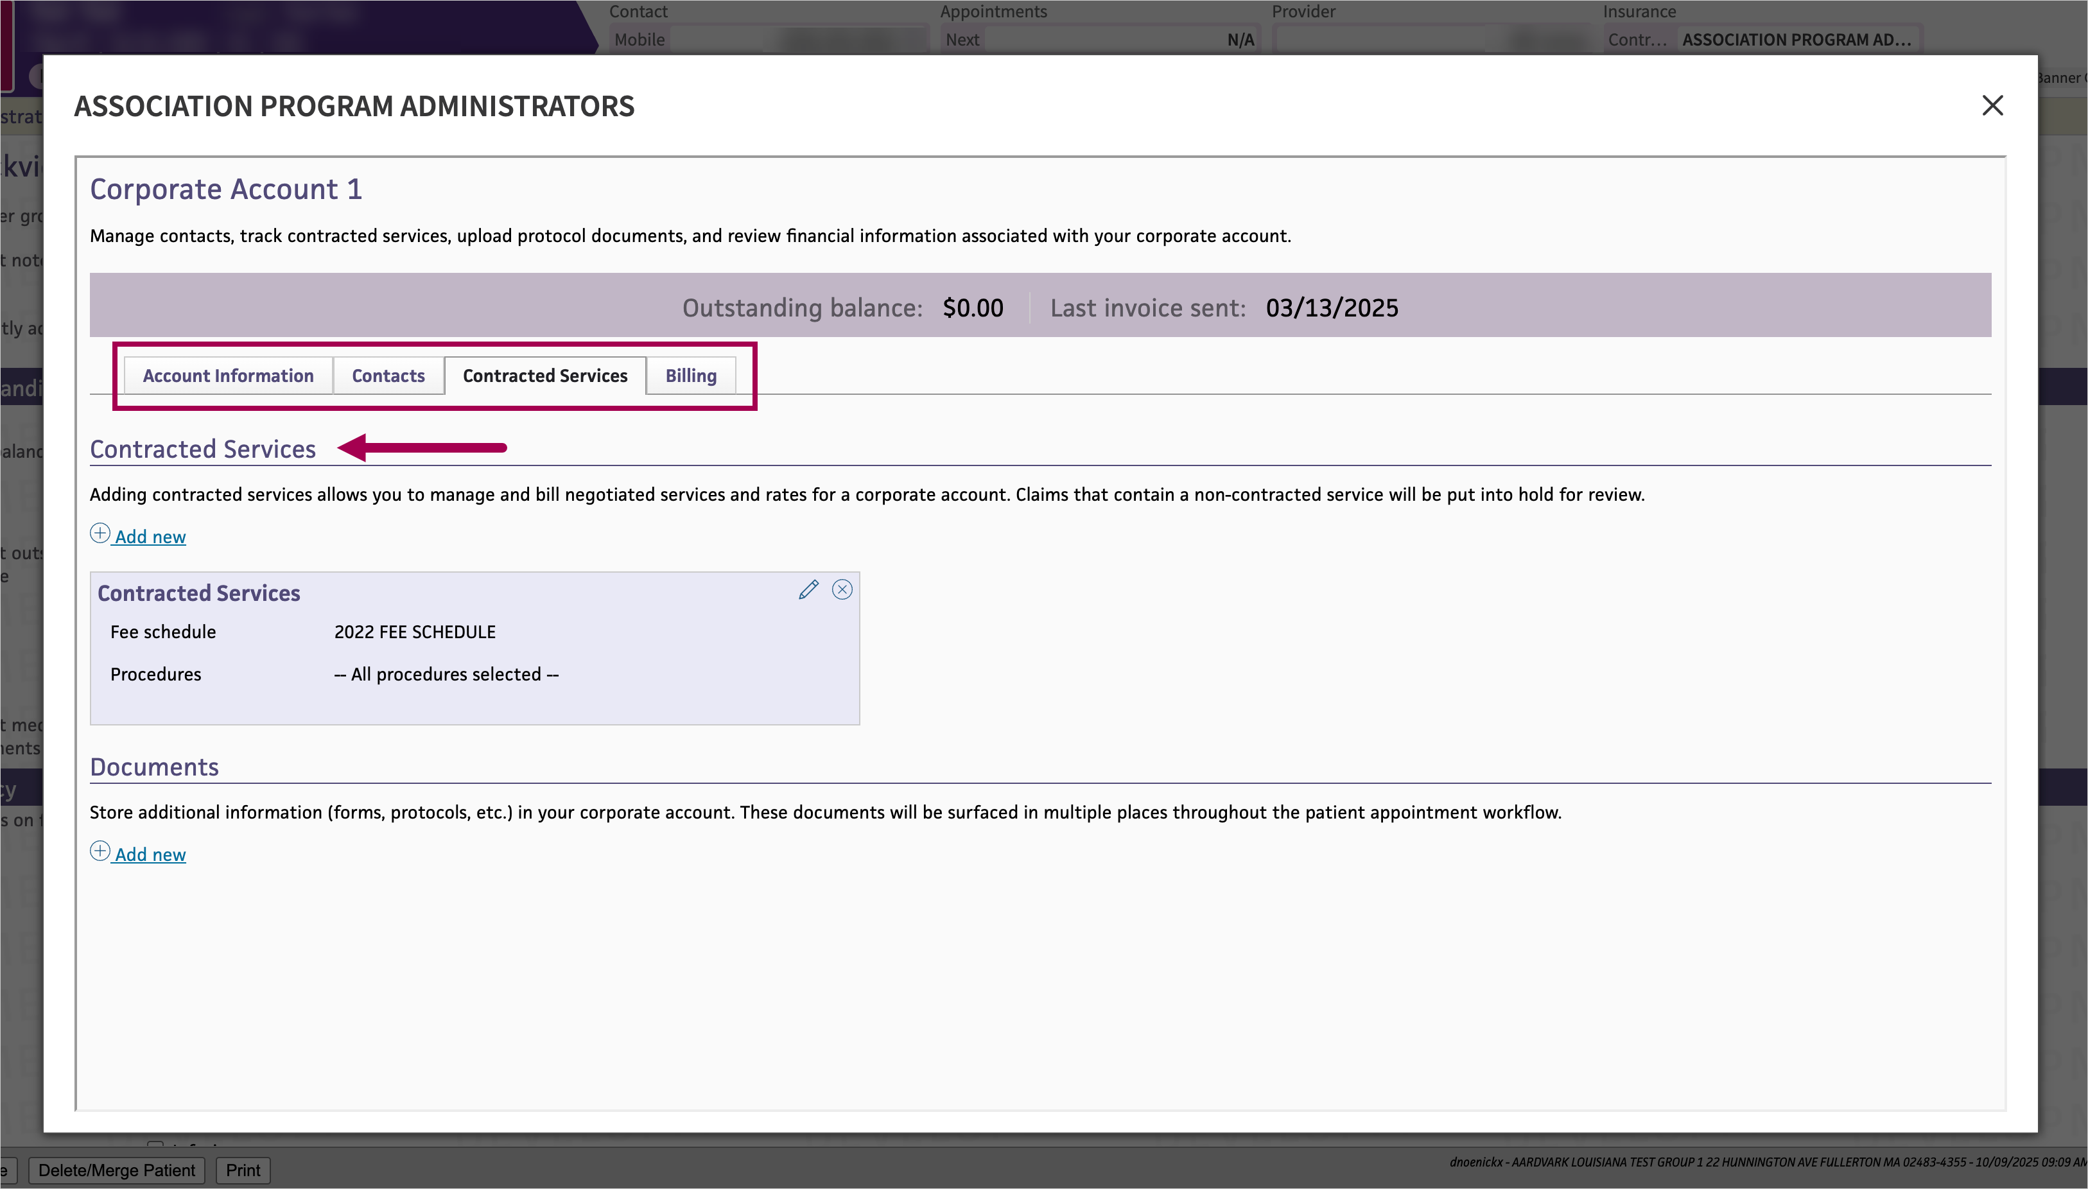Close the Association Program Administrators dialog
This screenshot has height=1189, width=2088.
[1992, 105]
